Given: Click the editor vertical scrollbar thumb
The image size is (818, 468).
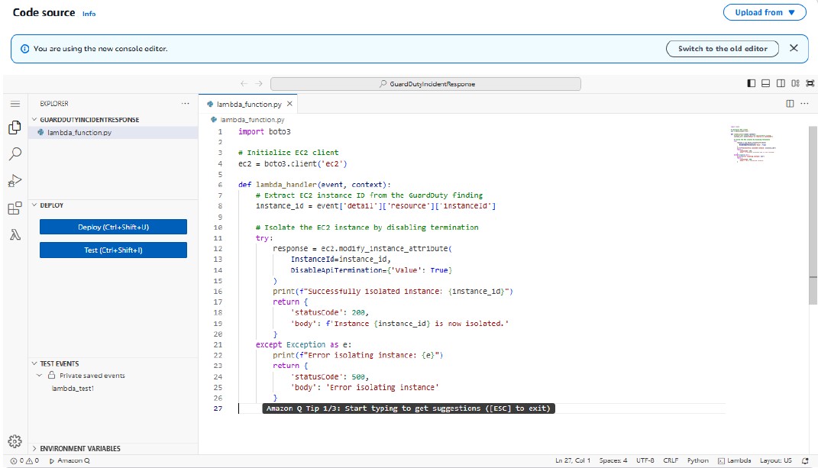Looking at the screenshot, I should coord(813,215).
